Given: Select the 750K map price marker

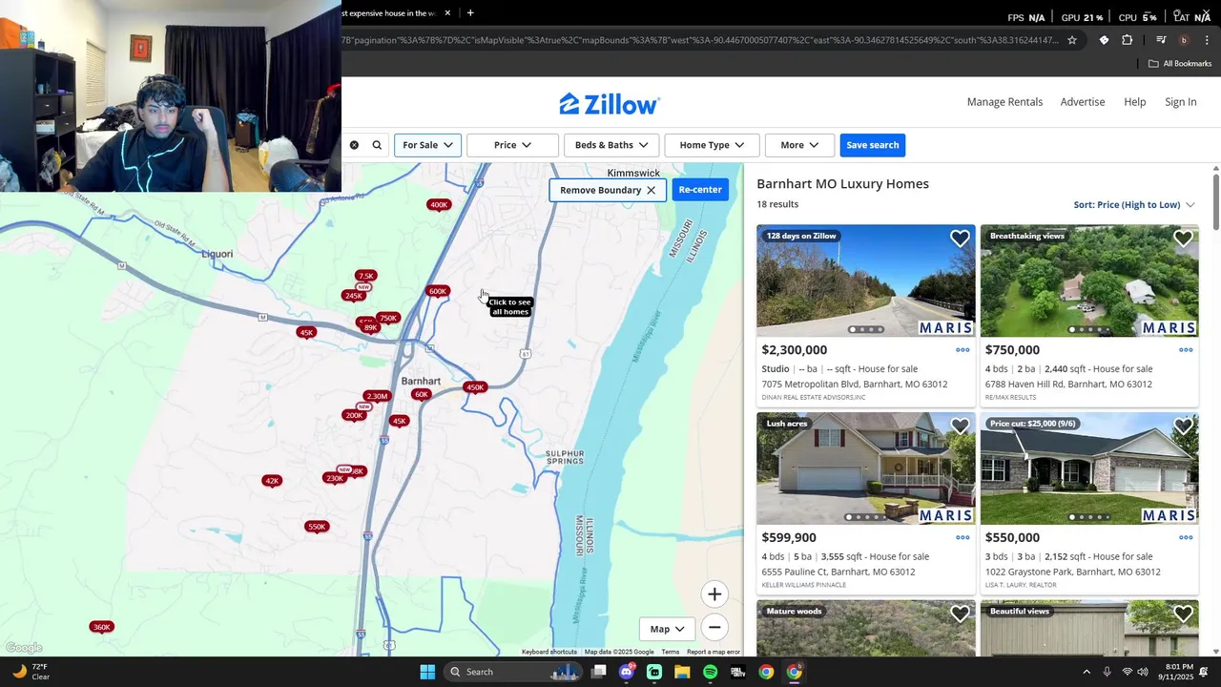Looking at the screenshot, I should (388, 318).
